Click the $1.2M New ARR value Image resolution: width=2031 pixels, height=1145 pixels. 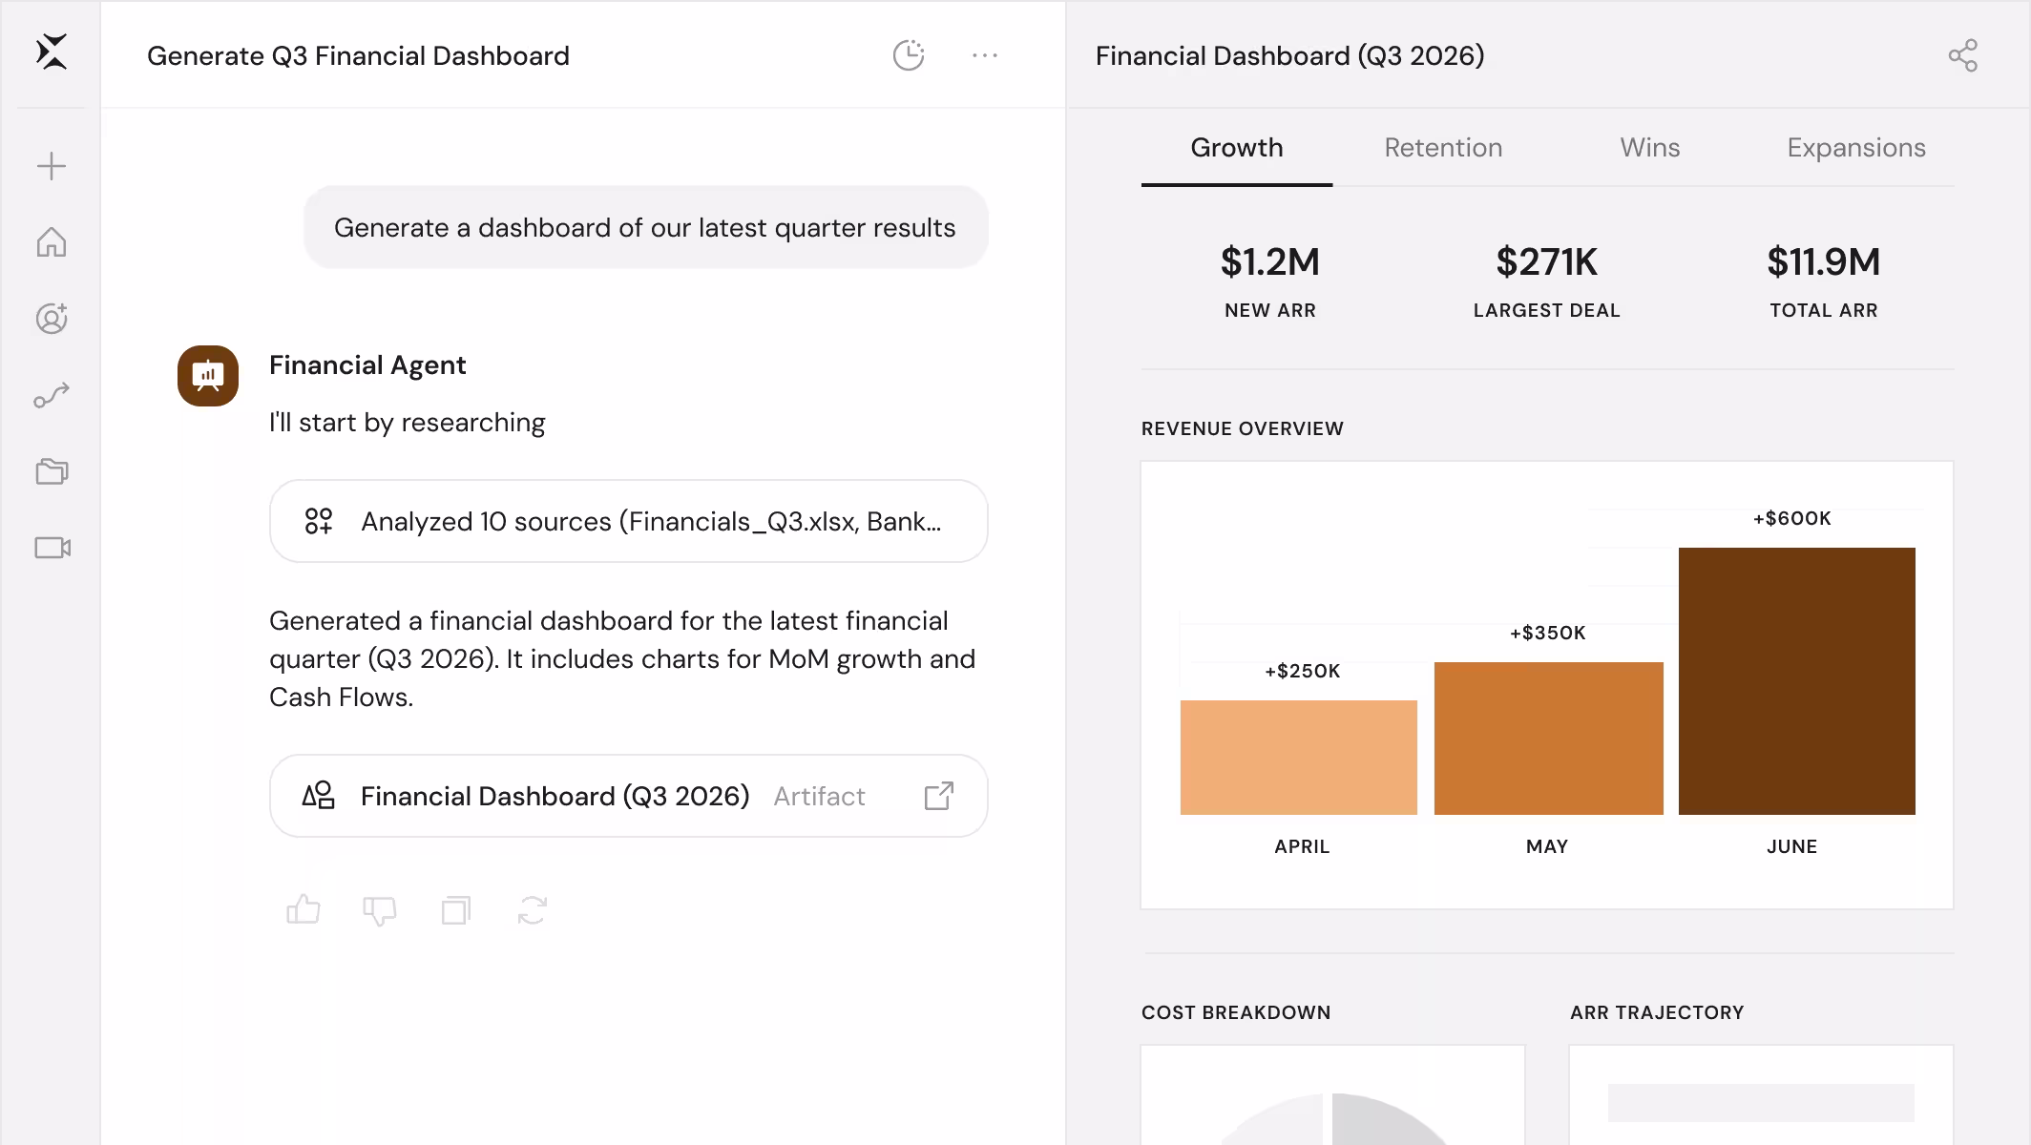[x=1270, y=262]
